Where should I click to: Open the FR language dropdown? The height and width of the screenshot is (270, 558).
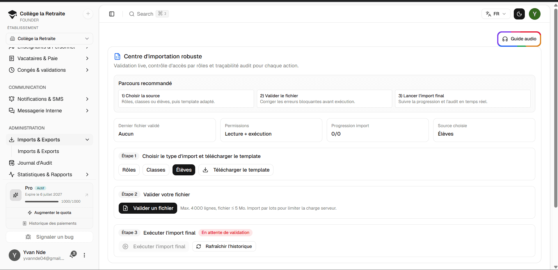click(x=496, y=14)
